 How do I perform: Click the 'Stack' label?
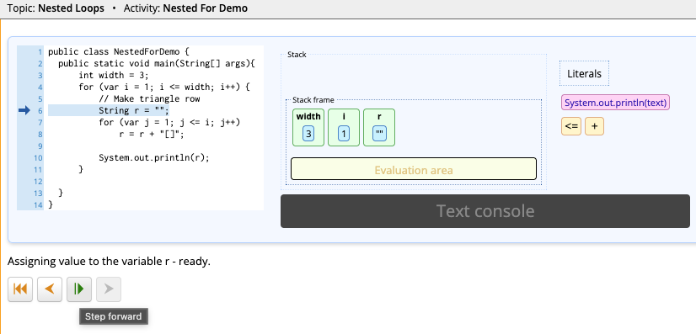pyautogui.click(x=297, y=55)
